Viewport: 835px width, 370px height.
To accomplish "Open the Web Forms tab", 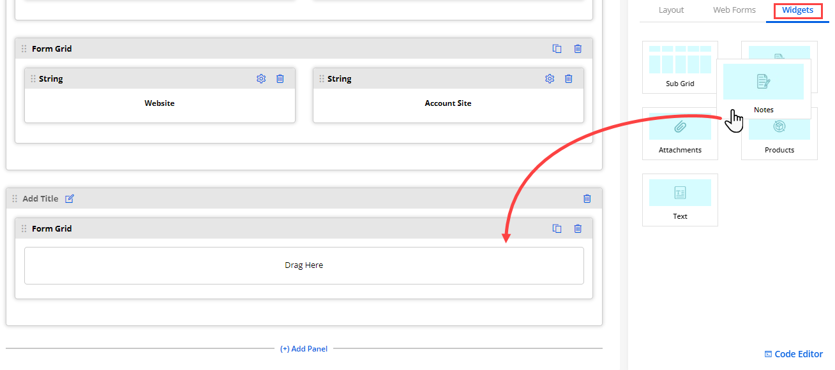I will click(734, 10).
